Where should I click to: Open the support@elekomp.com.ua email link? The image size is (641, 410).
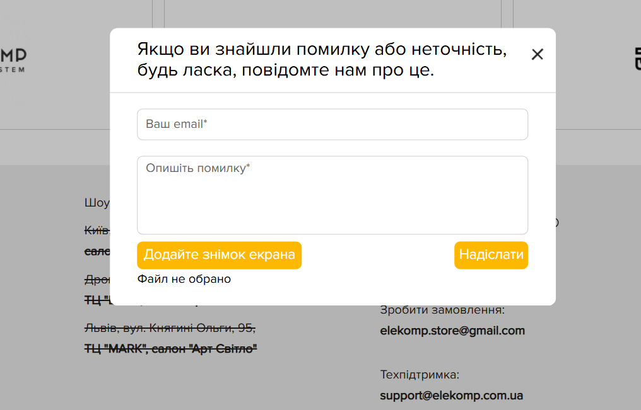click(x=452, y=396)
